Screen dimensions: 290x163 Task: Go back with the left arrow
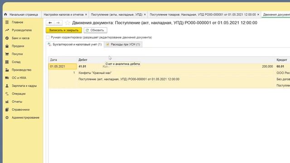pyautogui.click(x=50, y=23)
